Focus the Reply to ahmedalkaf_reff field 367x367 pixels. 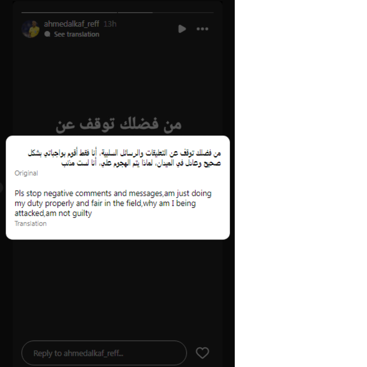tap(104, 353)
